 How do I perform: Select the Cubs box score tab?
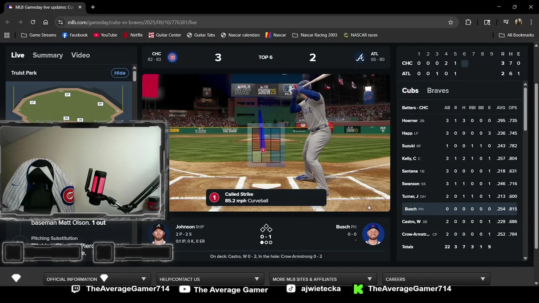click(x=410, y=90)
